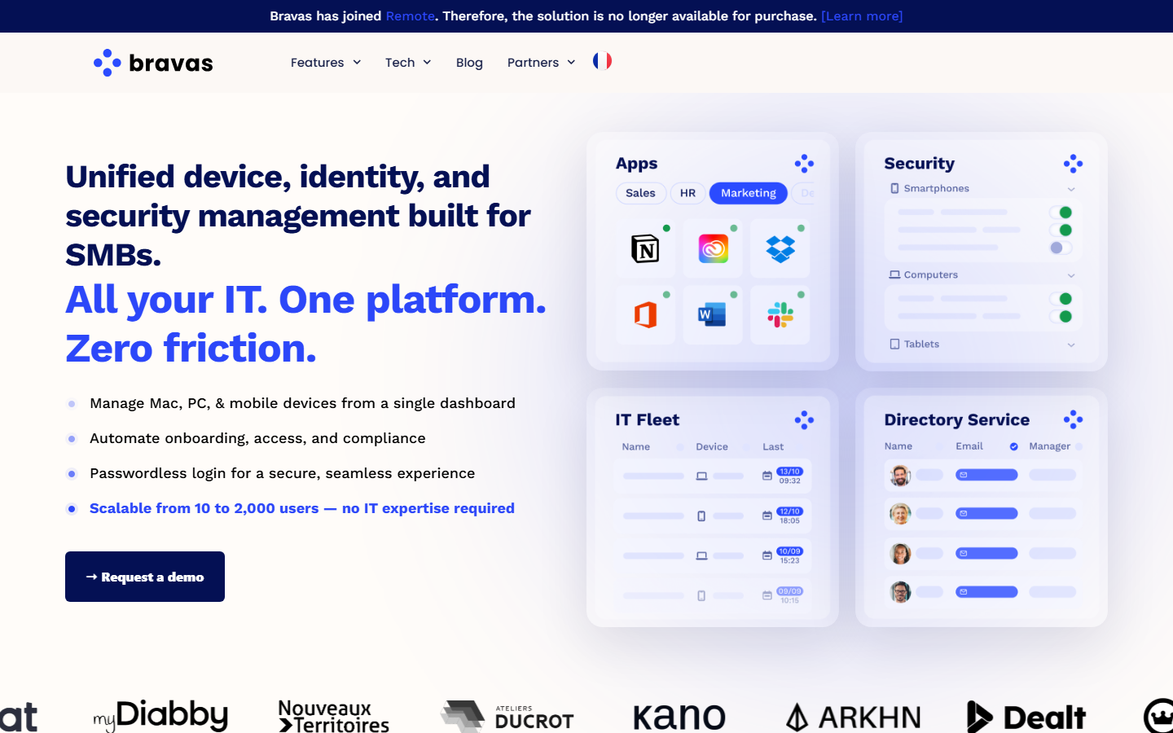Select the Marketing apps tab
This screenshot has height=733, width=1173.
[749, 193]
